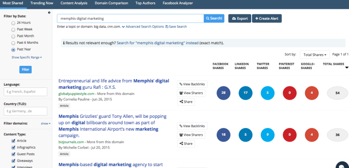Uncheck the Article content type
This screenshot has height=168, width=349.
click(x=13, y=141)
